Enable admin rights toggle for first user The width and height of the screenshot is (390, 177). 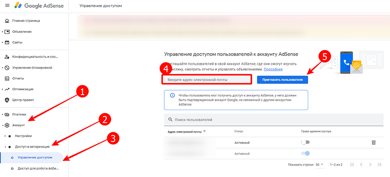point(306,142)
